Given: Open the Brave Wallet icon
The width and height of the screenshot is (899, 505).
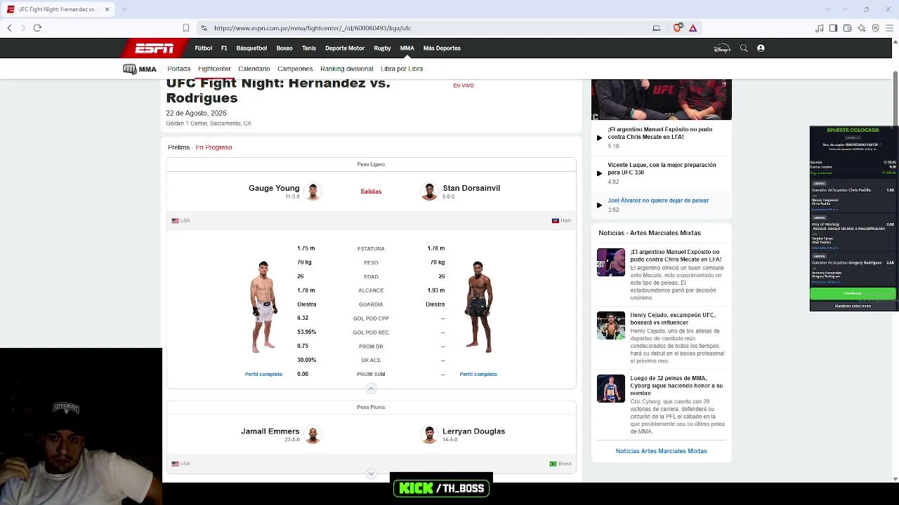Looking at the screenshot, I should click(x=847, y=28).
